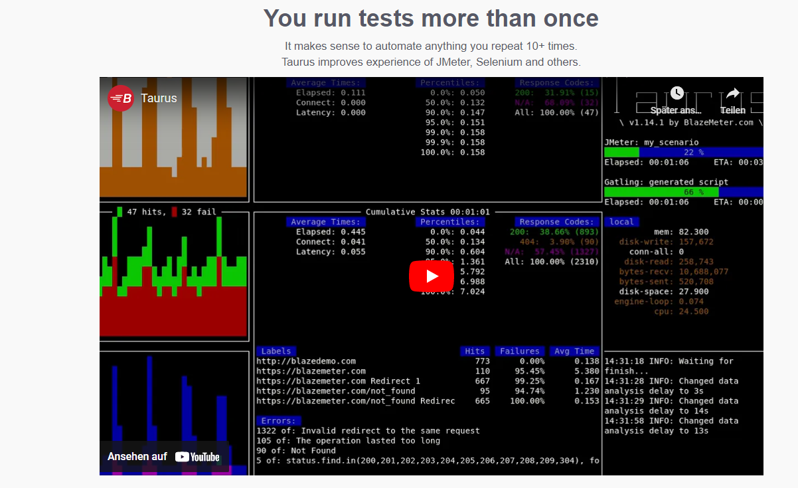Click the JMeter my_scenario 22 % progress bar
The image size is (798, 488).
point(684,152)
